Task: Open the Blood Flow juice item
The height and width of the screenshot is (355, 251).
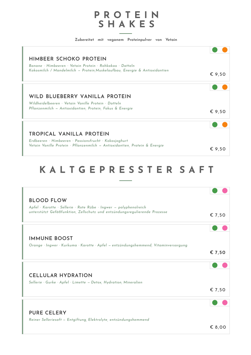Action: [x=126, y=204]
